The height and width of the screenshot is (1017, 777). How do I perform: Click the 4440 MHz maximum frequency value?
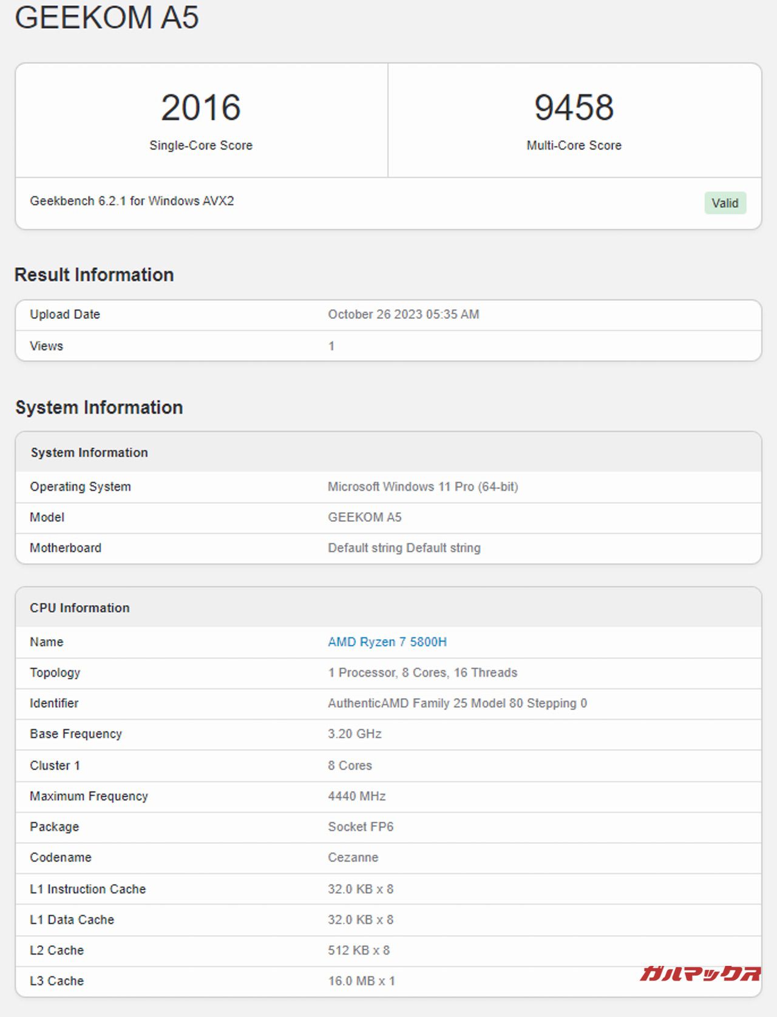tap(356, 796)
